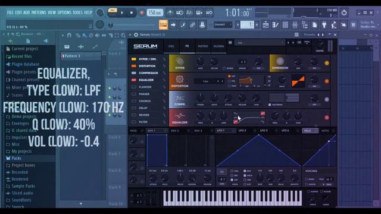Screen dimensions: 381x214
Task: Select the LFO 2 tab
Action: tap(242, 131)
